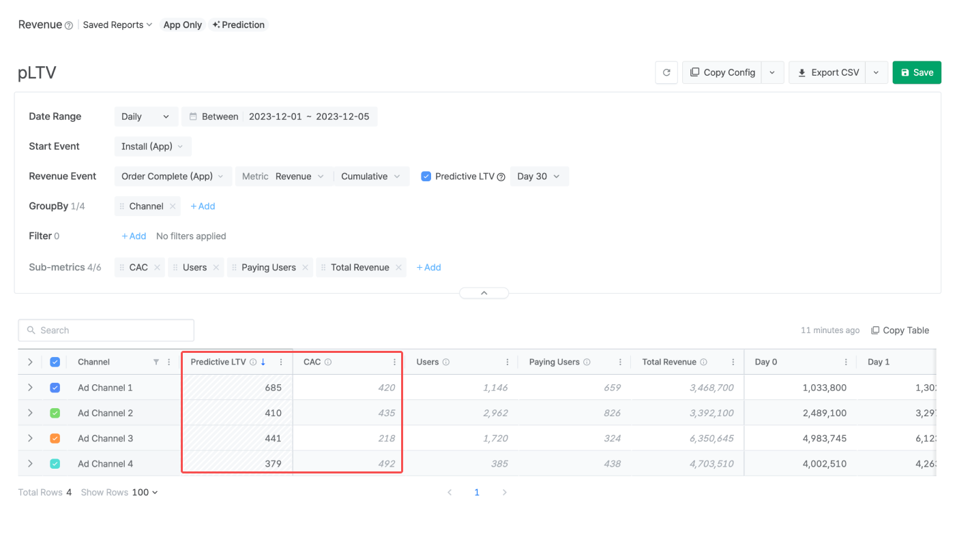Click inside the Search field above the table
The height and width of the screenshot is (545, 955).
[106, 330]
